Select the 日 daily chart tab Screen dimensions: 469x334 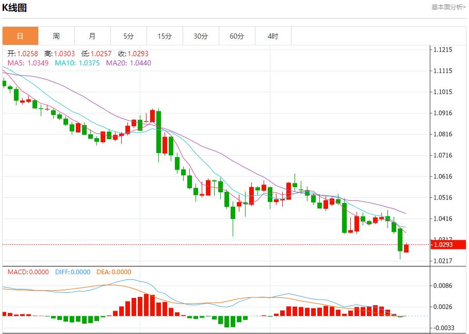pos(20,36)
